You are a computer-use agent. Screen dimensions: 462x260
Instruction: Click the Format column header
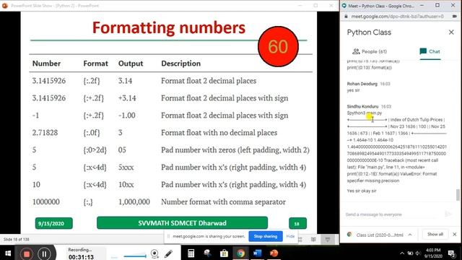[x=95, y=64]
